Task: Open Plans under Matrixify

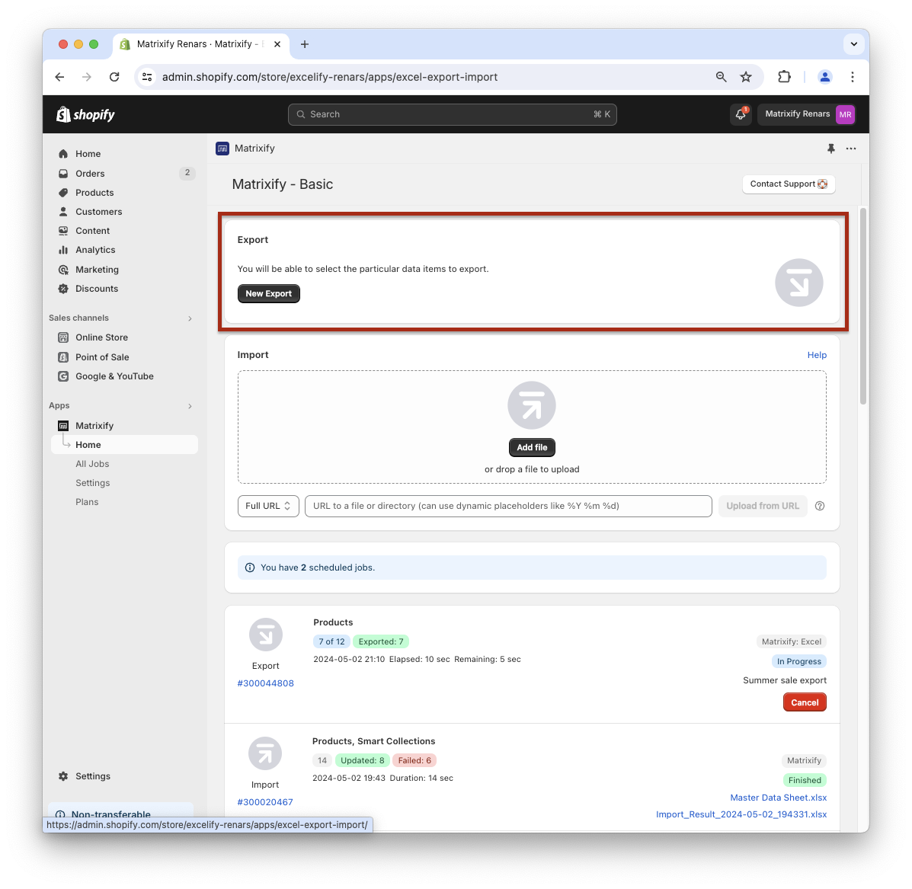Action: (x=87, y=502)
